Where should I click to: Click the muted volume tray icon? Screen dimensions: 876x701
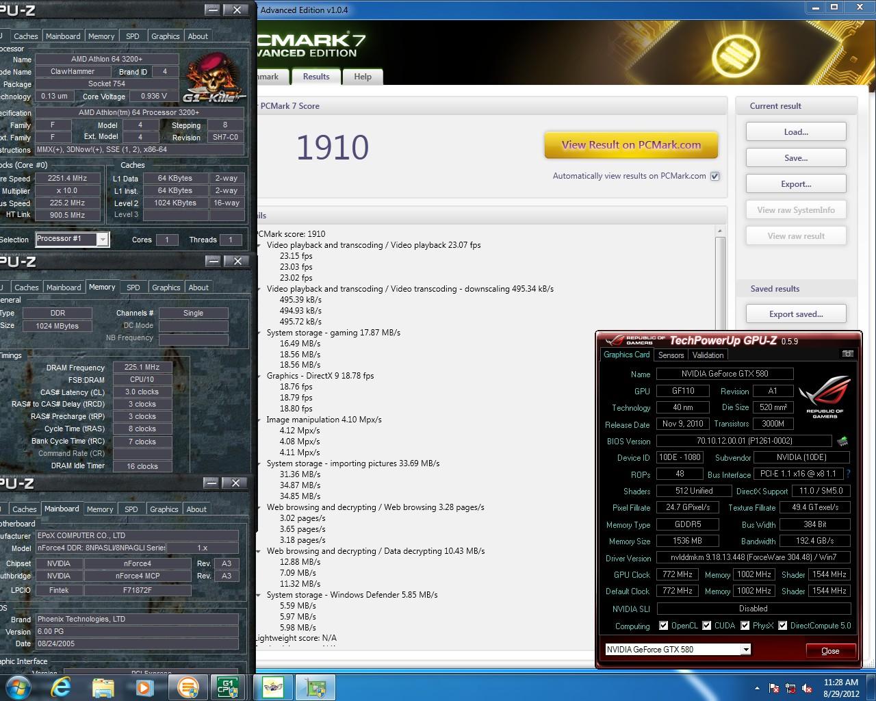pyautogui.click(x=808, y=688)
